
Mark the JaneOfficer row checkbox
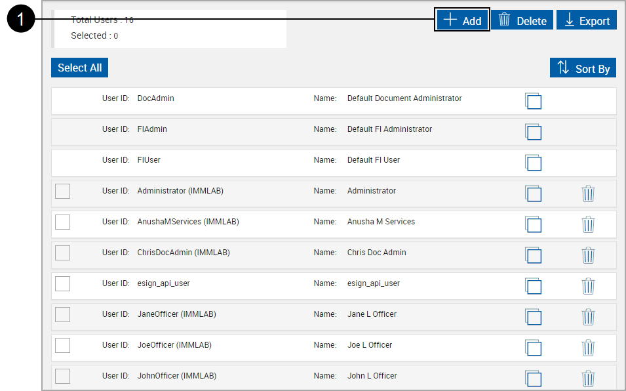pyautogui.click(x=62, y=314)
